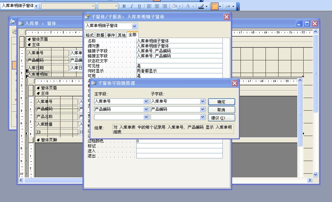Screen dimensions: 332x202
Task: Click the line/border color pen icon
Action: point(201,6)
